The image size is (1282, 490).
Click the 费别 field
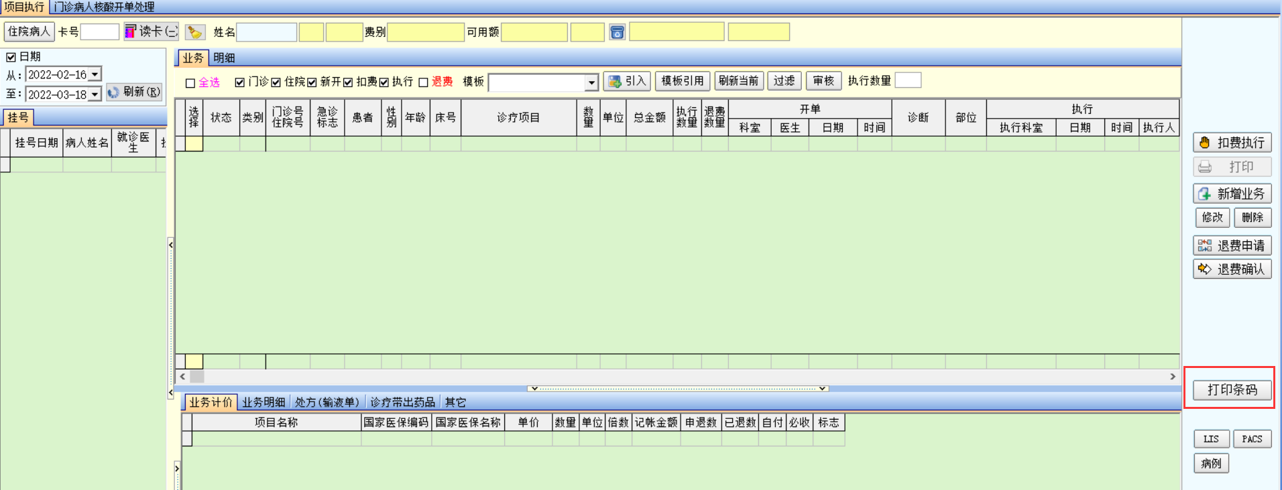(426, 32)
